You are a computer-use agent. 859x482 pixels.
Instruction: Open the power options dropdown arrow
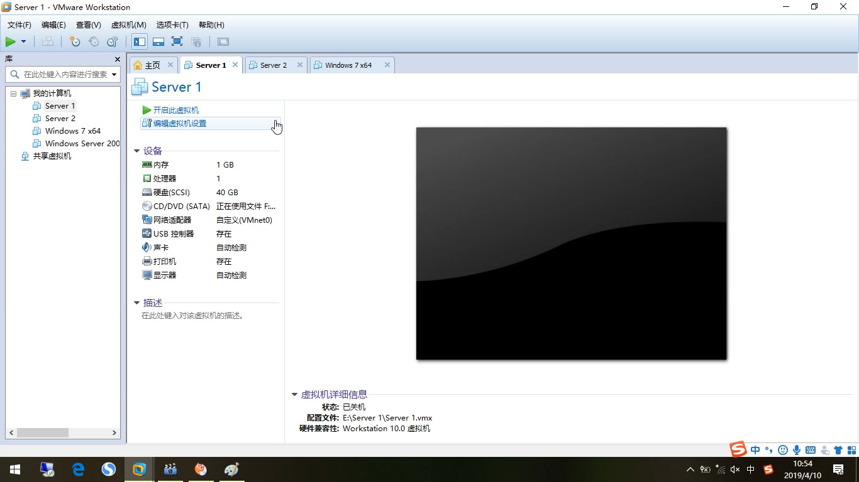coord(24,42)
